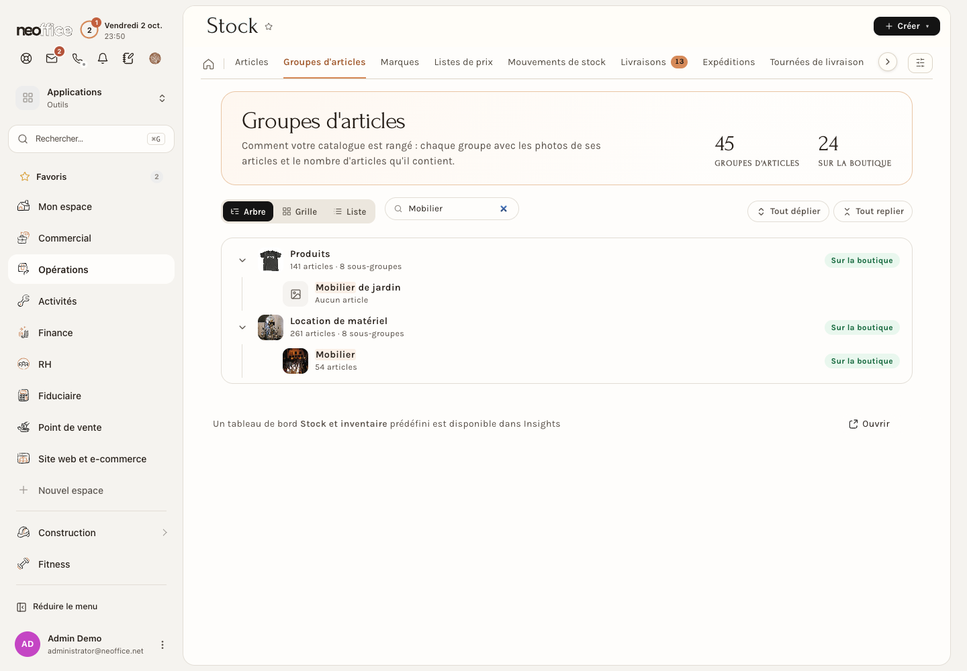967x671 pixels.
Task: Open the Créer button menu
Action: (907, 26)
